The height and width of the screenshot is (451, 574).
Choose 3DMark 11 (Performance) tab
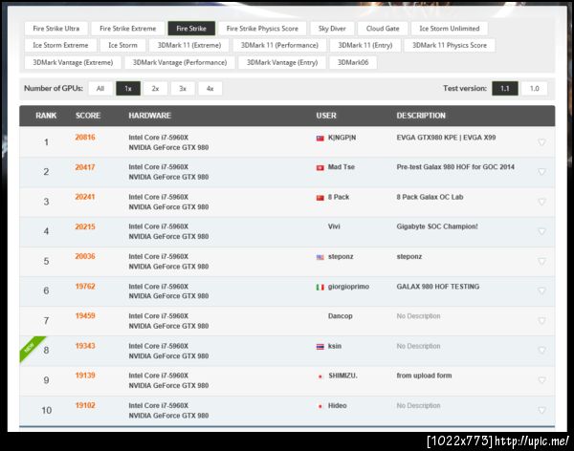[x=279, y=45]
